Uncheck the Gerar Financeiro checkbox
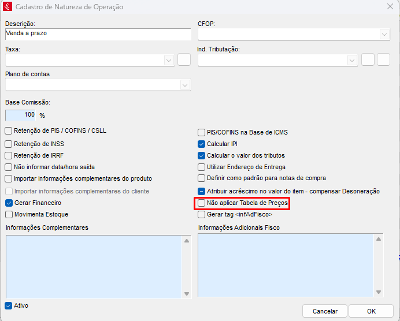 pos(9,203)
